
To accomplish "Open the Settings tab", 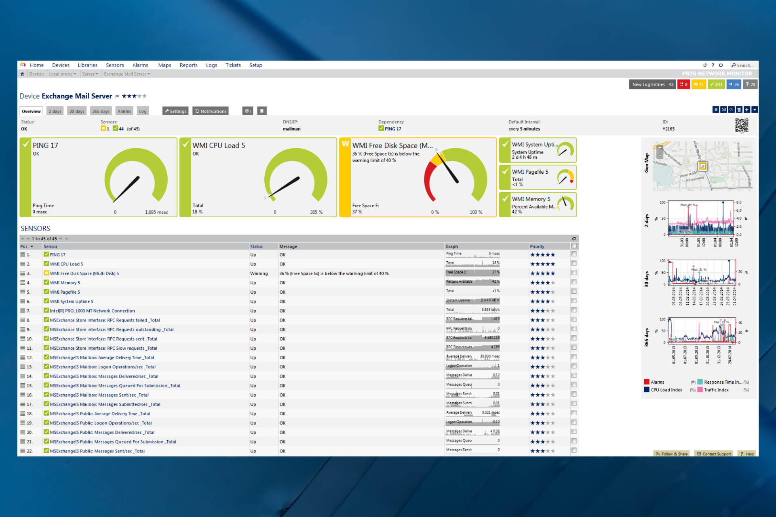I will 175,111.
